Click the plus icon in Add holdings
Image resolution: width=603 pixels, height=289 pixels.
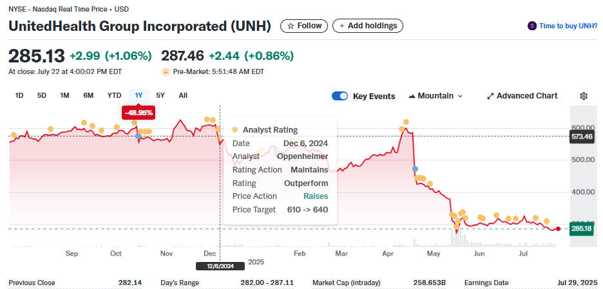(341, 26)
